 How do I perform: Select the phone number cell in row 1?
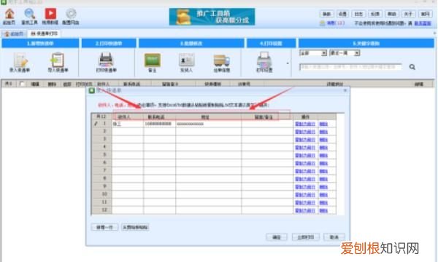[159, 124]
